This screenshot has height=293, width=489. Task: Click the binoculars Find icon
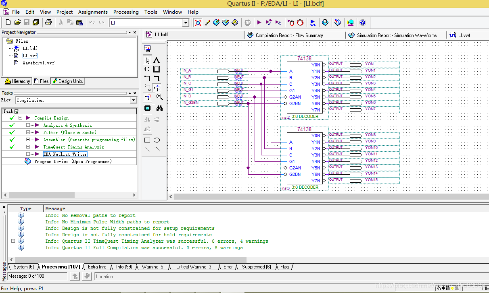click(x=159, y=108)
